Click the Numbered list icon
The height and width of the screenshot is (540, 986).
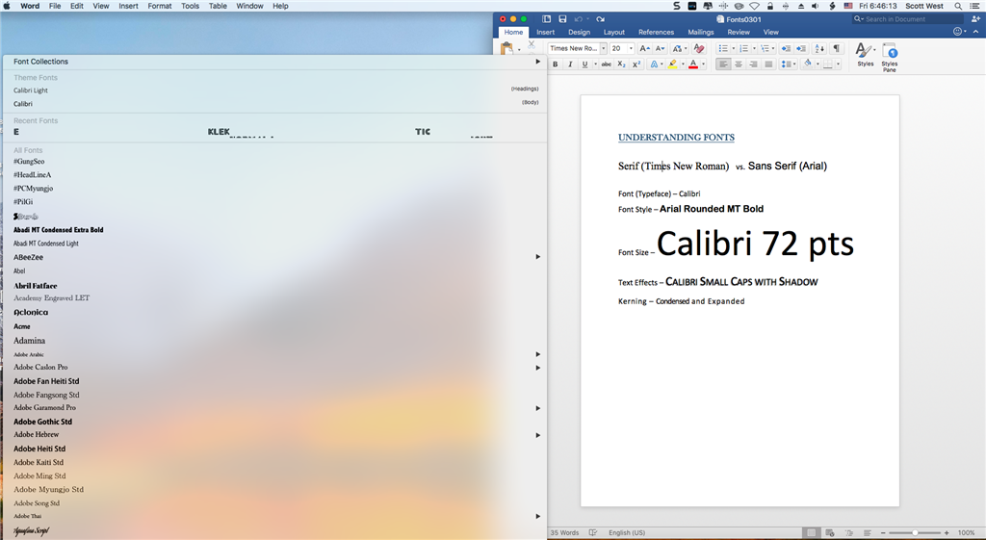(x=744, y=48)
